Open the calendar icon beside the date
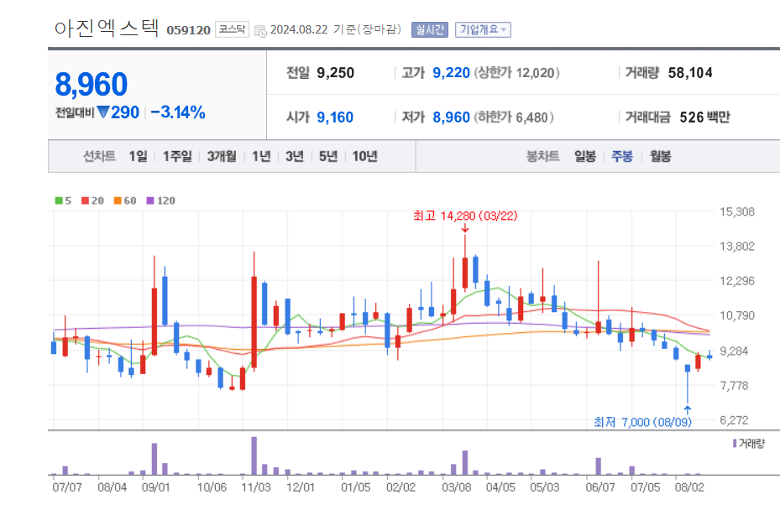The height and width of the screenshot is (510, 780). (260, 31)
